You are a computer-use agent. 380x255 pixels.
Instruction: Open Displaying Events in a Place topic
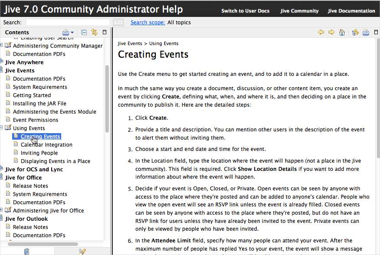(56, 161)
